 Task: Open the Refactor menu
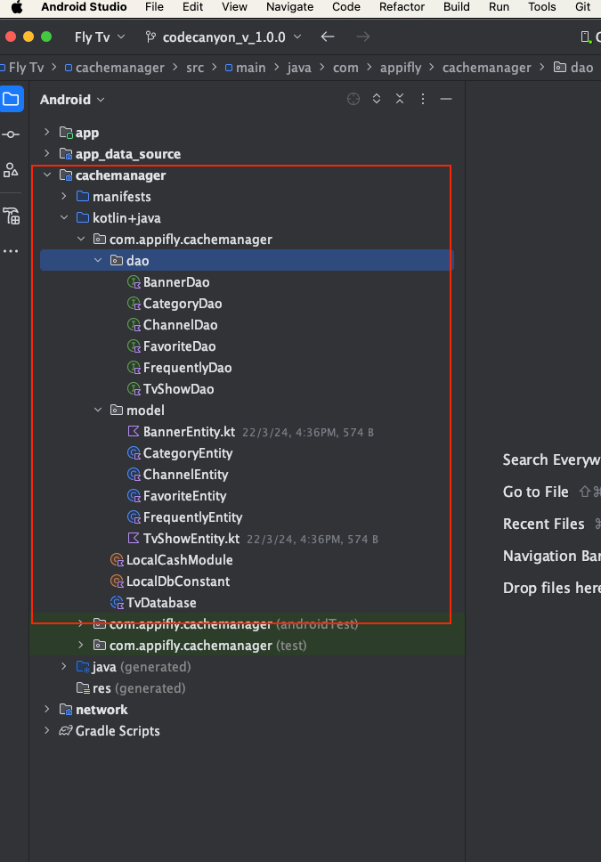click(x=402, y=6)
